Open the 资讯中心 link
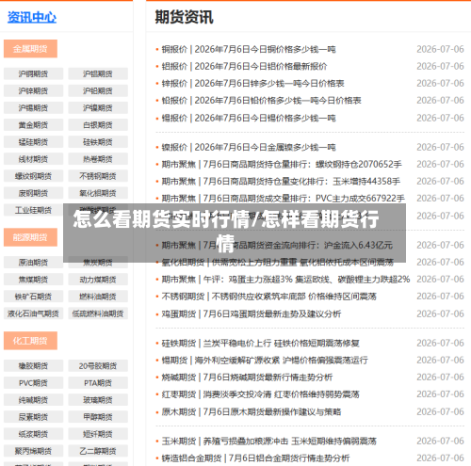 32,17
